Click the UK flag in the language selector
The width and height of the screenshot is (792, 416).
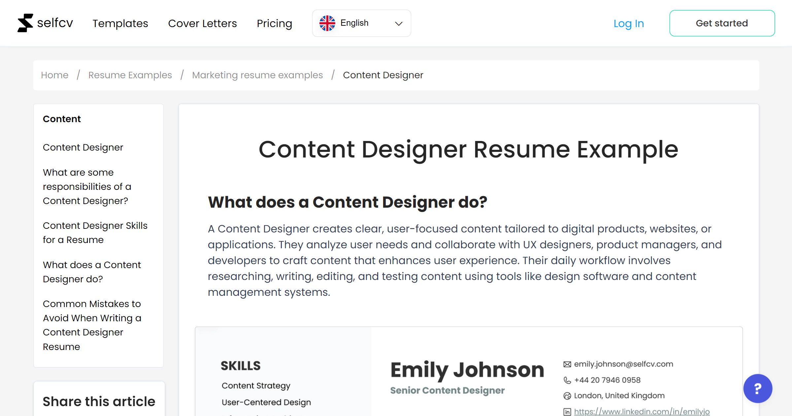(x=328, y=23)
